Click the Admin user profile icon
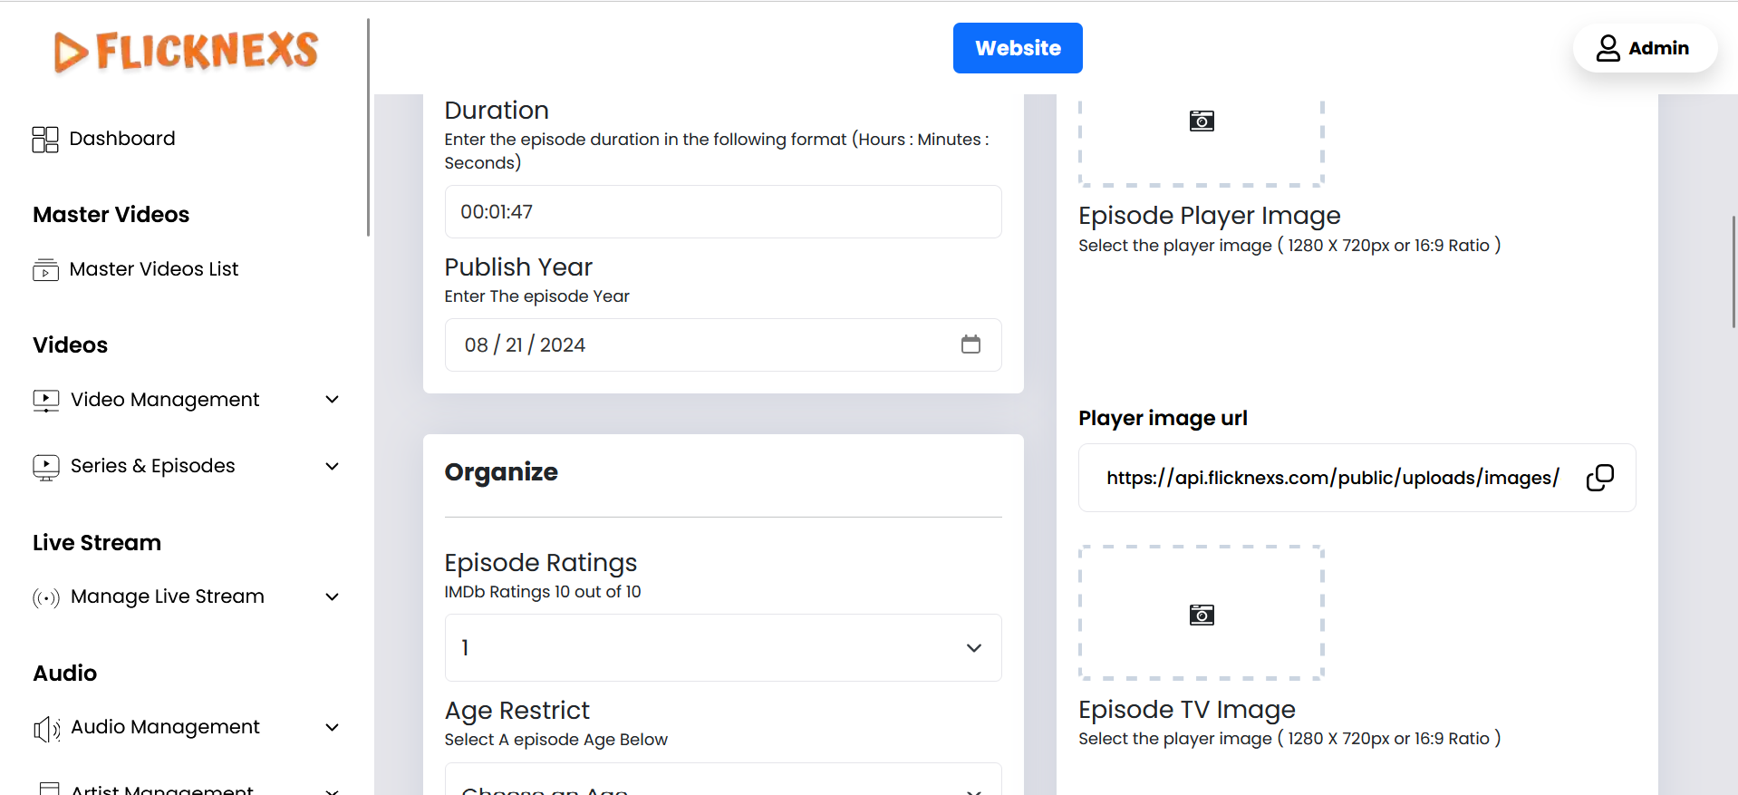Viewport: 1738px width, 795px height. (x=1608, y=48)
